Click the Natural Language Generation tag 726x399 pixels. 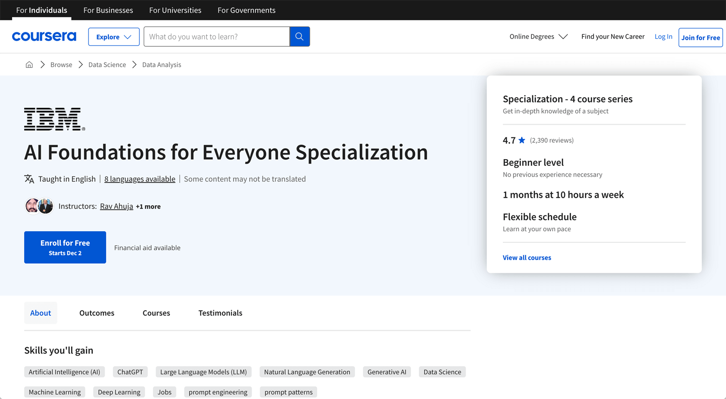pos(307,372)
